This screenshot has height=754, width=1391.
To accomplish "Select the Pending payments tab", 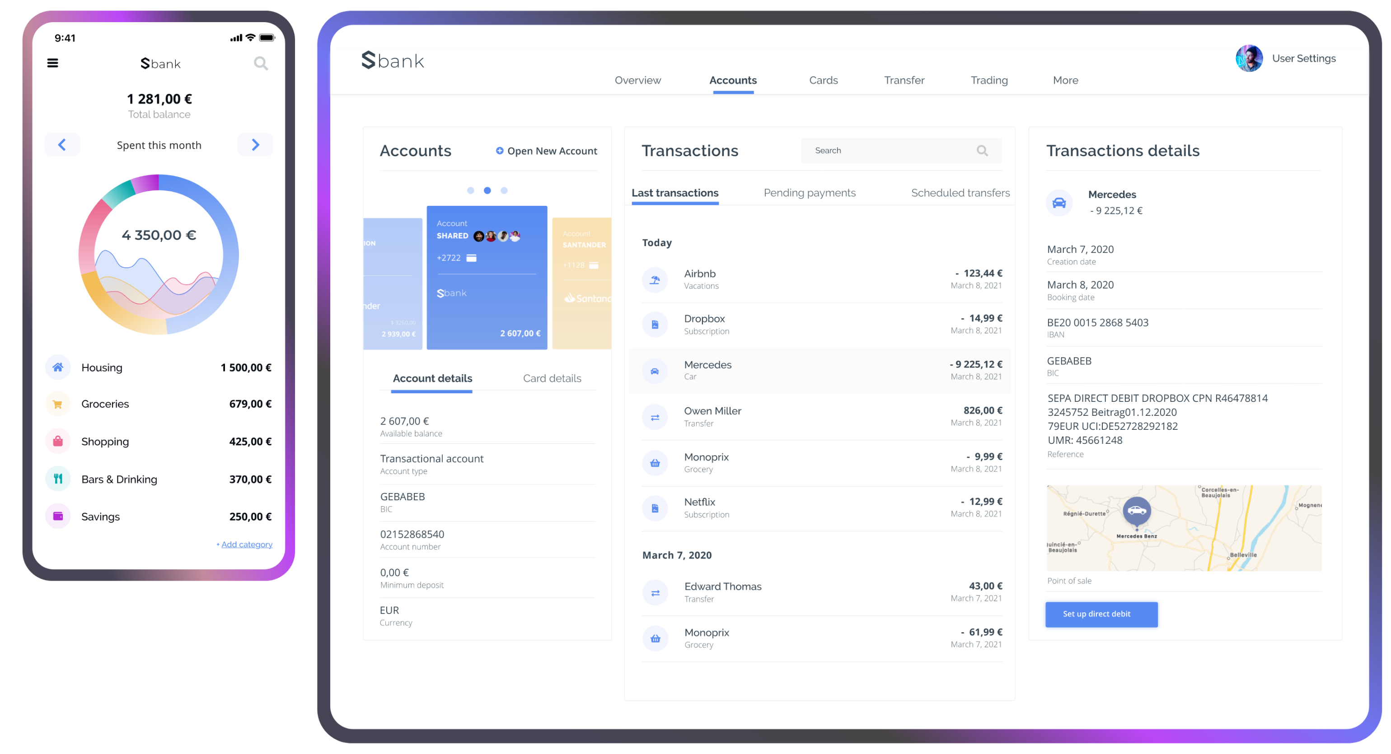I will [808, 192].
